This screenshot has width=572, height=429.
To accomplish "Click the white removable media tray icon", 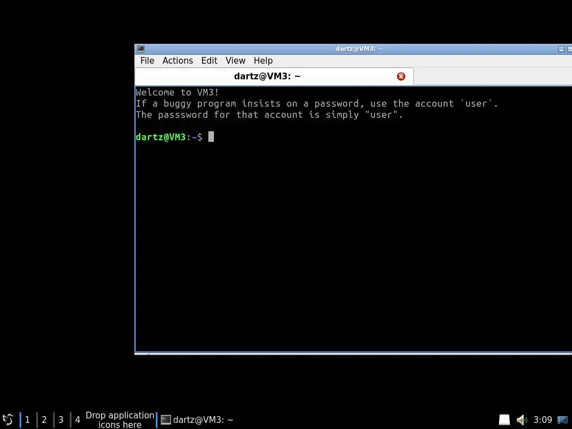I will click(504, 420).
